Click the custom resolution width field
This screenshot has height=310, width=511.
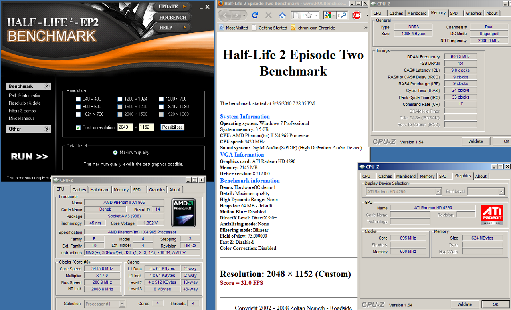125,127
